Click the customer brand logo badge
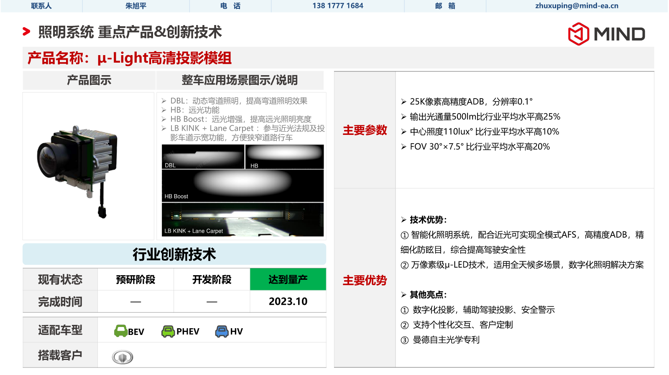Image resolution: width=669 pixels, height=375 pixels. 123,357
